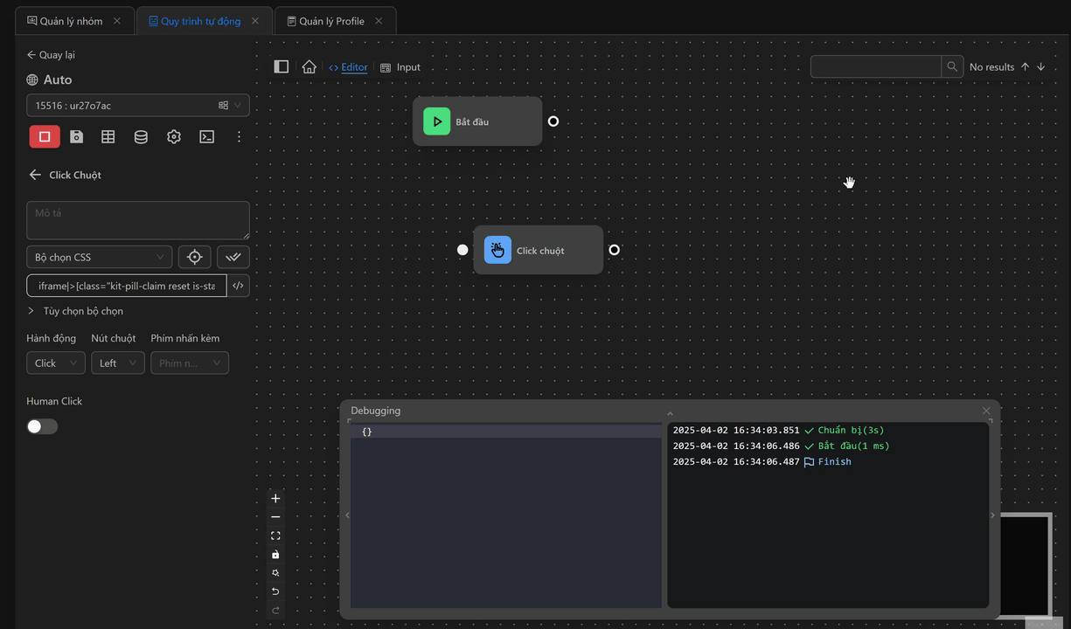Open the Nút chuột Left dropdown
The image size is (1071, 629).
coord(117,363)
